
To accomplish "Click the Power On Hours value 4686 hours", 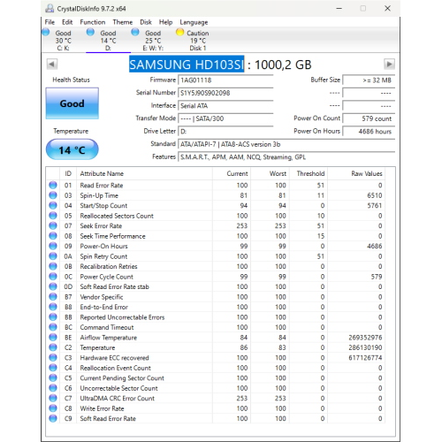I will coord(369,132).
